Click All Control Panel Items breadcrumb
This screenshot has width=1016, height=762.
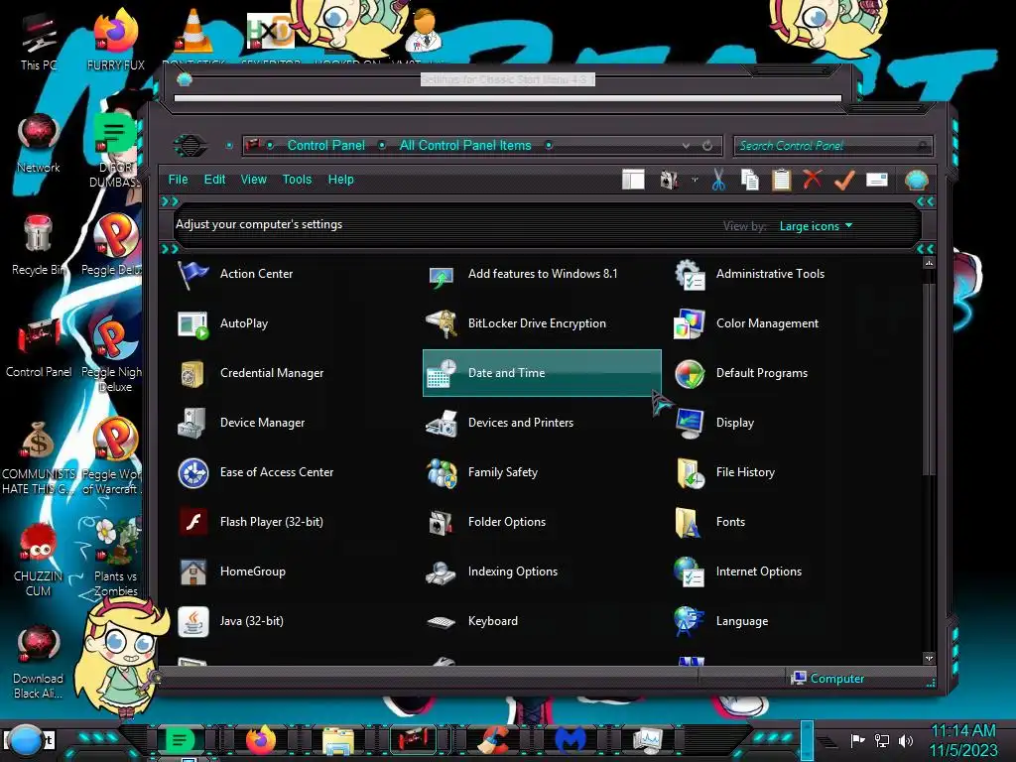[x=465, y=145]
